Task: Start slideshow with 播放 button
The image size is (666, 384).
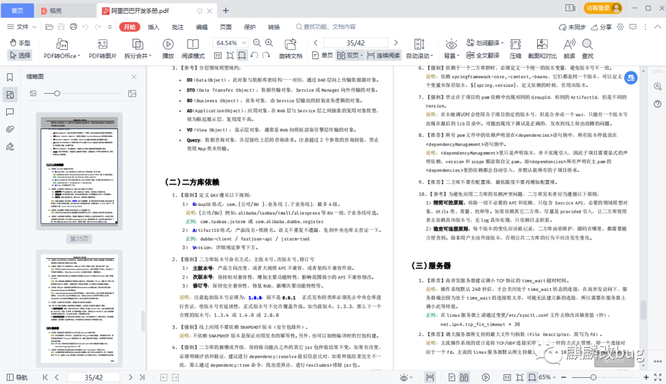Action: pos(168,49)
